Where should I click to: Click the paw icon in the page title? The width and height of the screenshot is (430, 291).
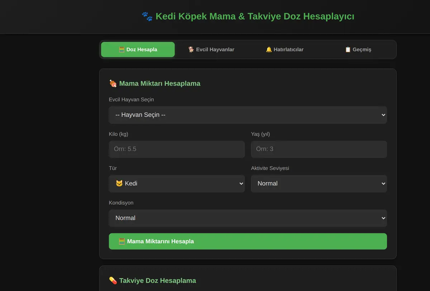[147, 17]
